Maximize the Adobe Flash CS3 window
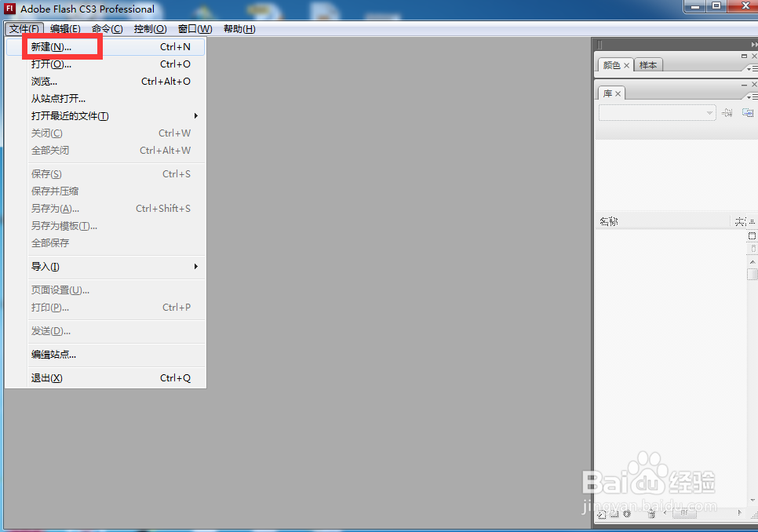 coord(716,6)
